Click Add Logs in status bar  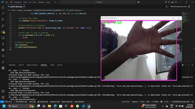click(x=32, y=102)
